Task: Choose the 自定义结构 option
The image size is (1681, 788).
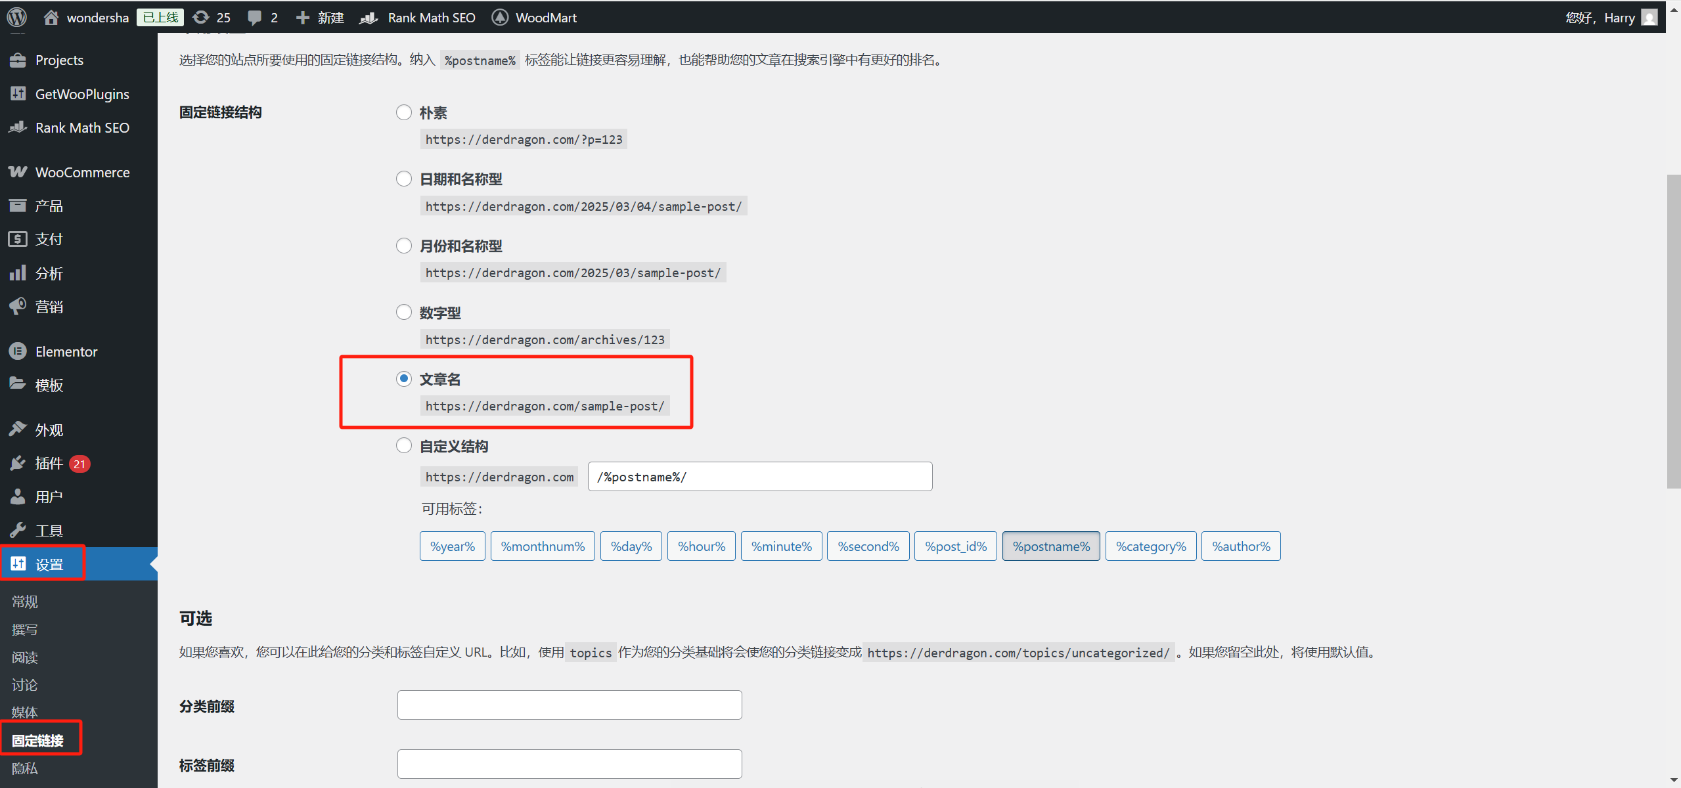Action: [403, 445]
